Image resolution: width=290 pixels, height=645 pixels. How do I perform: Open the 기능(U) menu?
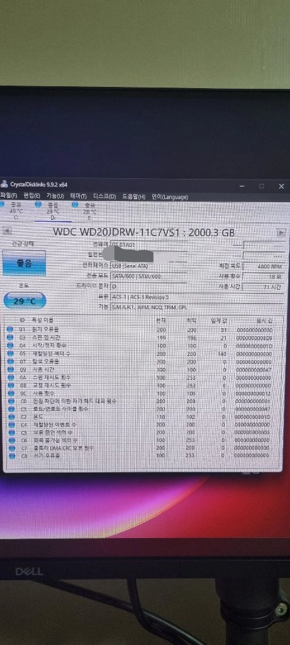pos(55,197)
